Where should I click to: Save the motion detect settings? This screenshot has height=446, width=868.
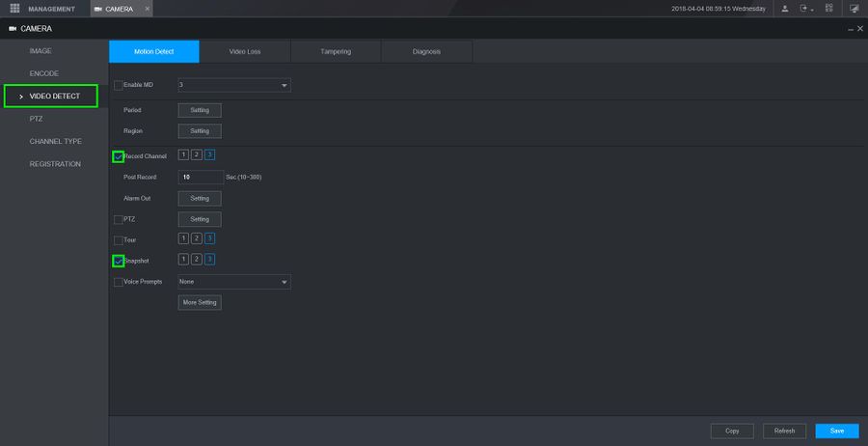(837, 432)
